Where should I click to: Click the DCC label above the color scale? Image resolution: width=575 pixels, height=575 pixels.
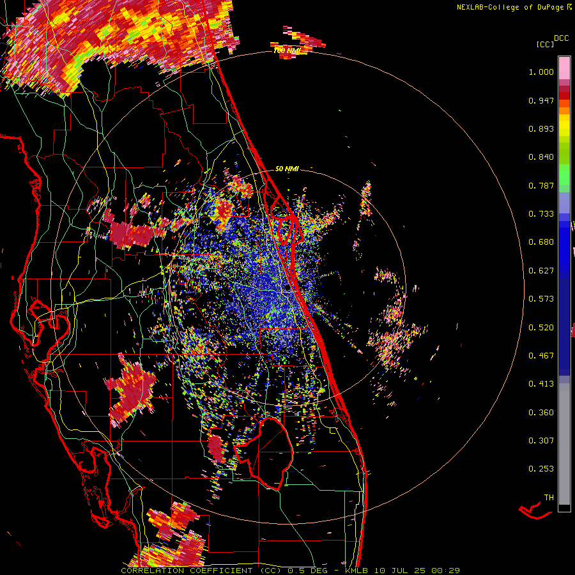(561, 38)
